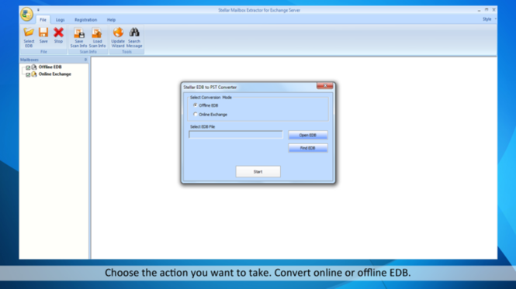The height and width of the screenshot is (289, 516).
Task: Select the Online Exchange tree item label
Action: [55, 74]
